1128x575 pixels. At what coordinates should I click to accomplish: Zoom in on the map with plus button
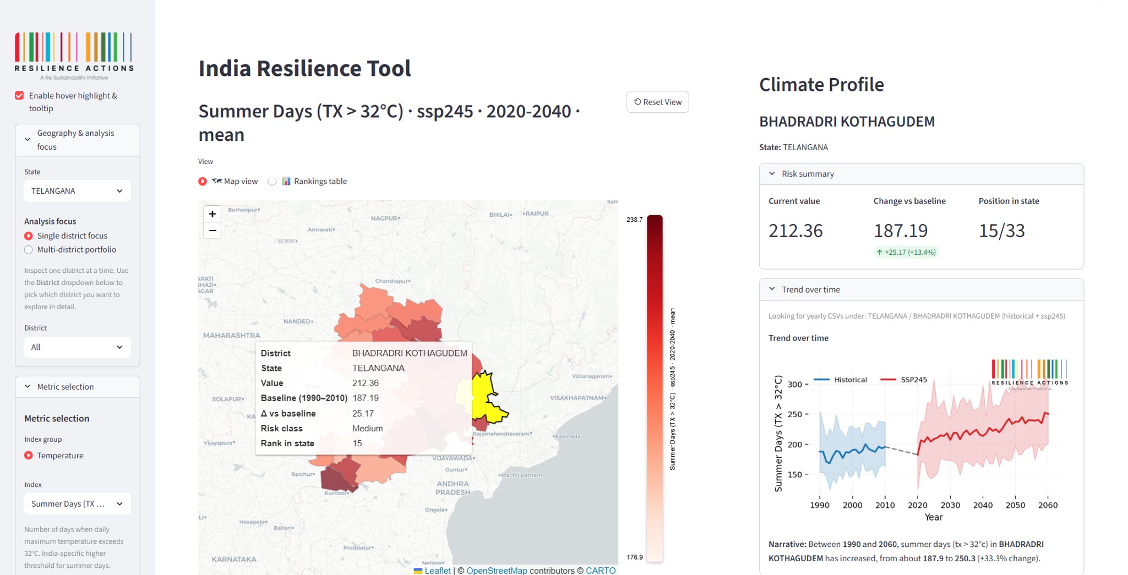pyautogui.click(x=212, y=214)
